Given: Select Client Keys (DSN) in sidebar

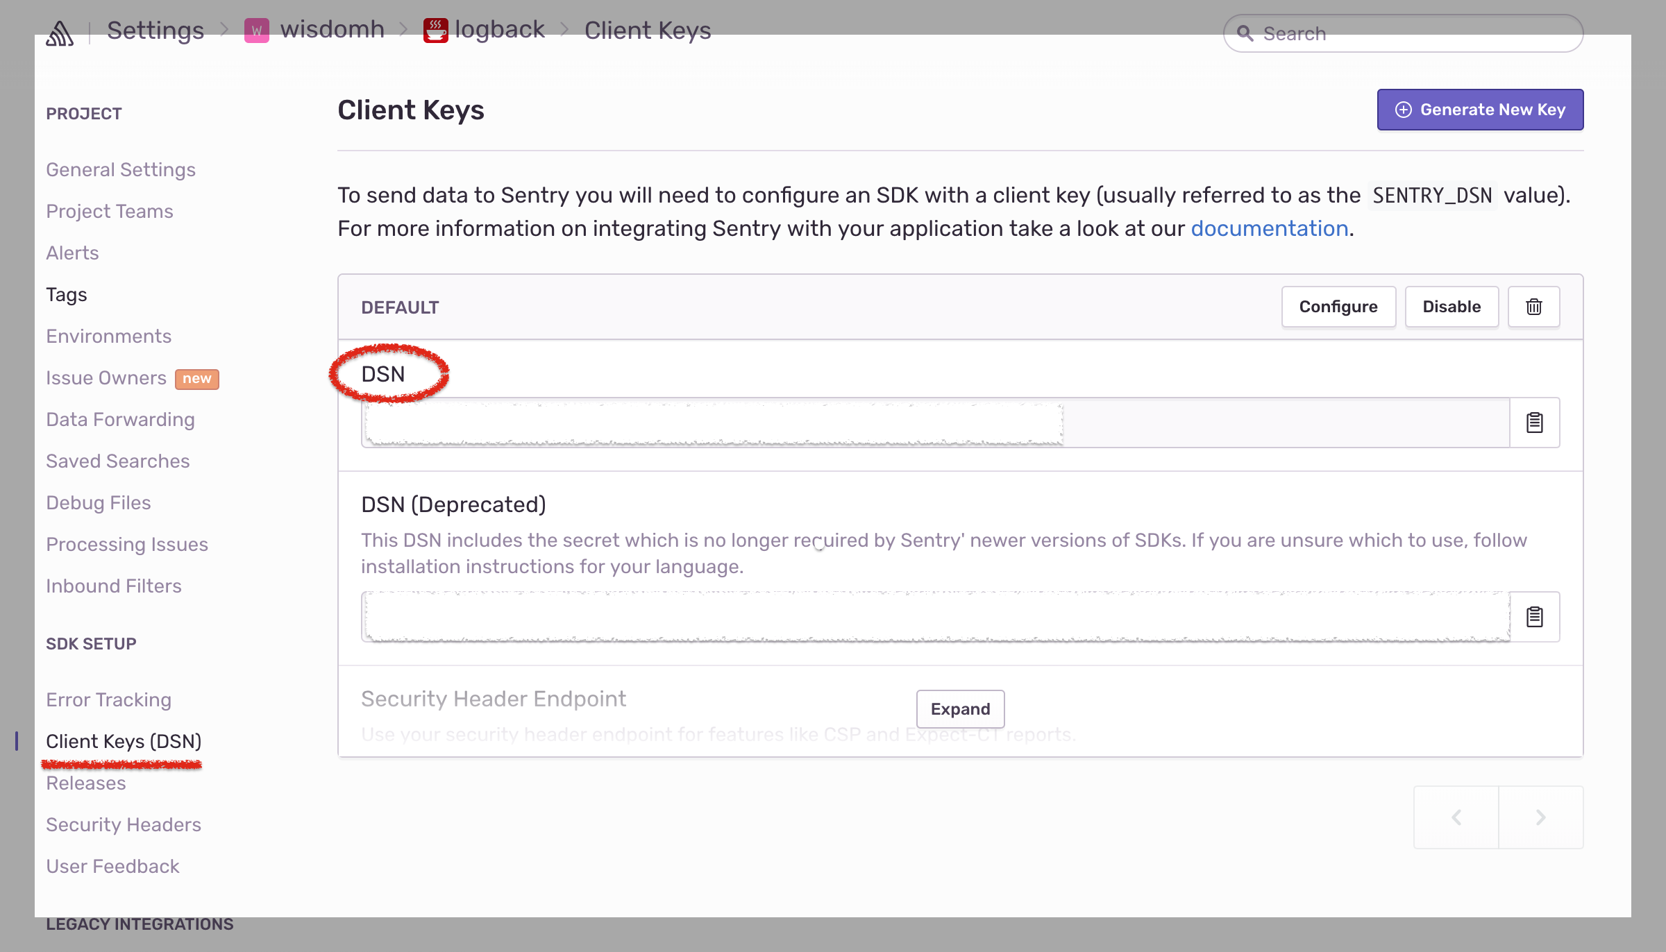Looking at the screenshot, I should (124, 742).
